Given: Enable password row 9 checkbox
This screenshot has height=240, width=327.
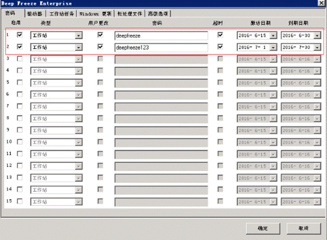Looking at the screenshot, I should [20, 130].
